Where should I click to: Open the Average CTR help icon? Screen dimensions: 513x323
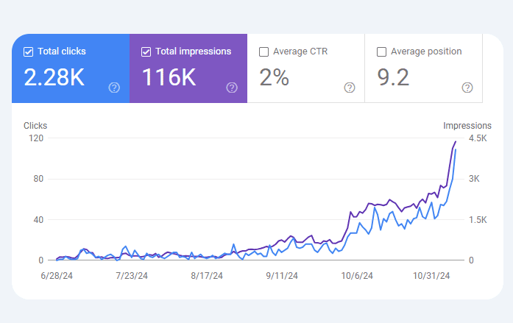[x=350, y=88]
